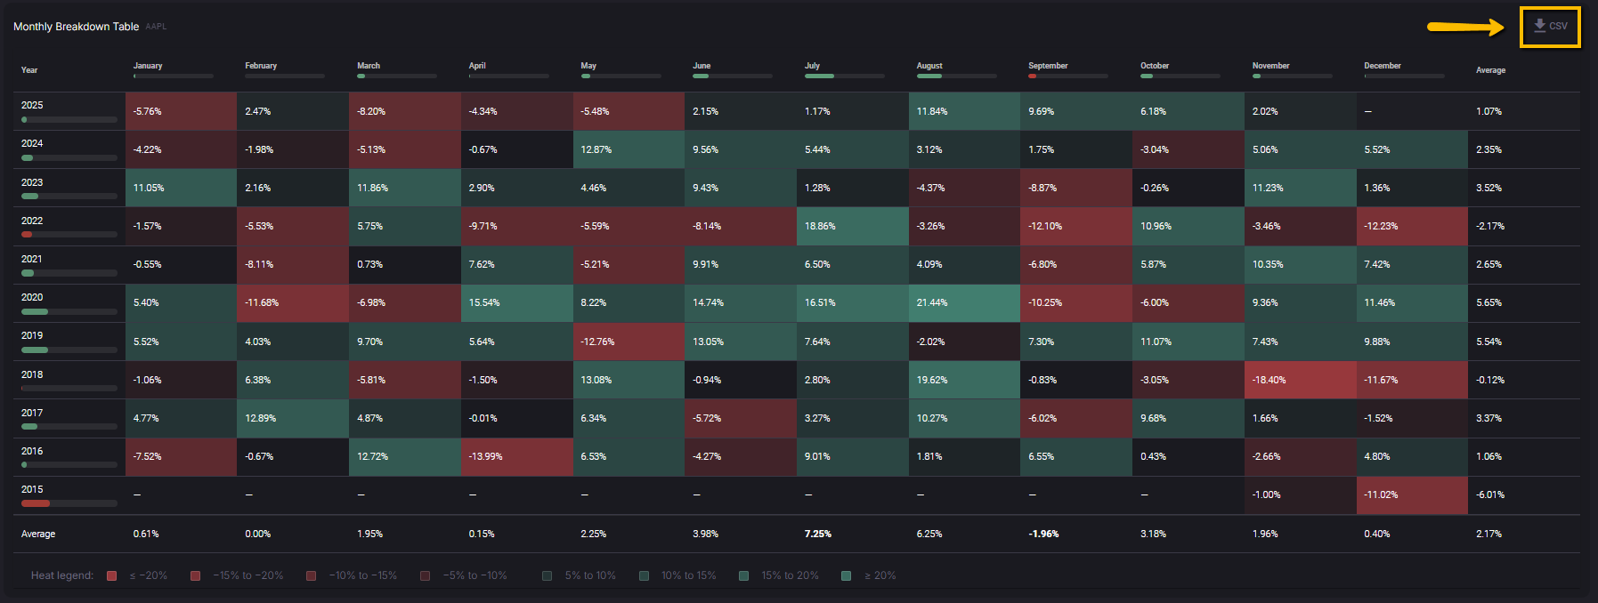Click the August 2020 cell showing 21.44%
The height and width of the screenshot is (603, 1598).
964,303
